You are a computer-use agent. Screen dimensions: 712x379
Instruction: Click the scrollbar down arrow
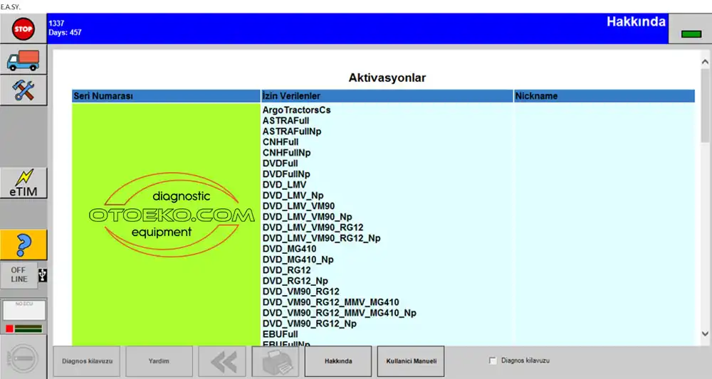(x=705, y=333)
